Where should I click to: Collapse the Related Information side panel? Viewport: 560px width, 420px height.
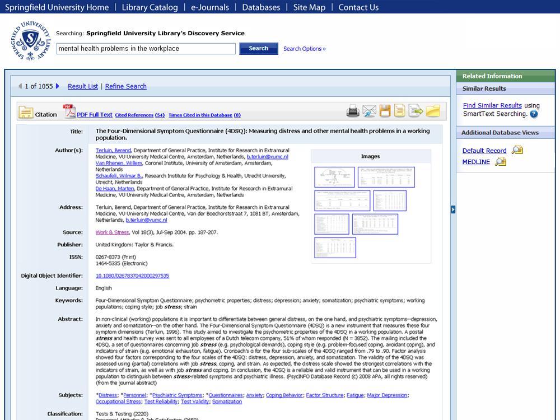453,209
